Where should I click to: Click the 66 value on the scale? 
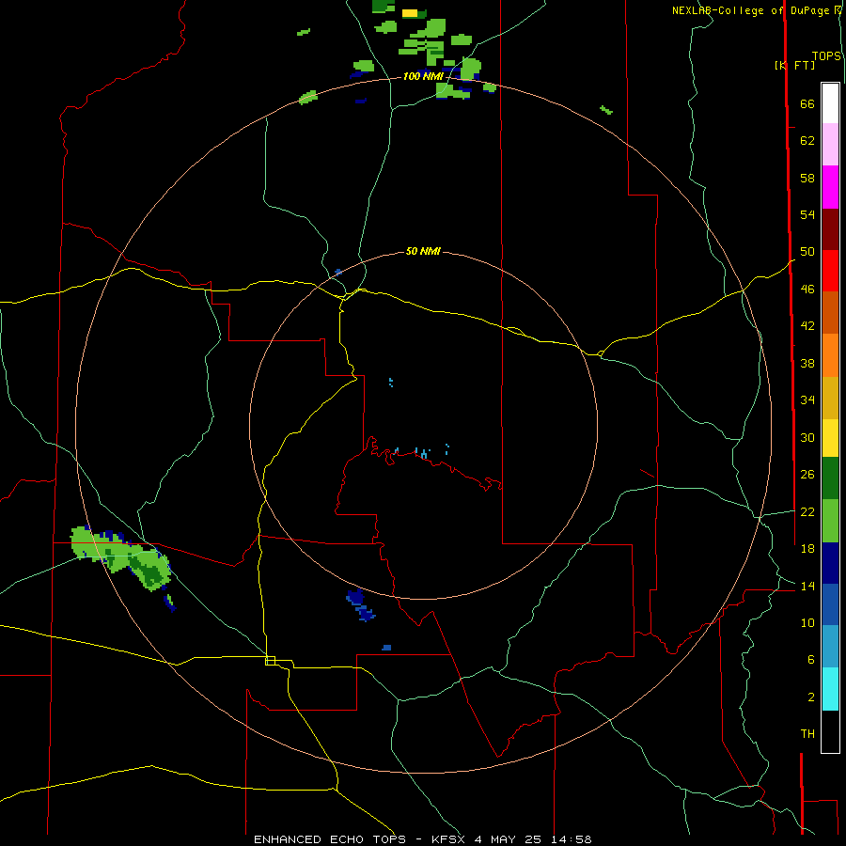pos(807,104)
